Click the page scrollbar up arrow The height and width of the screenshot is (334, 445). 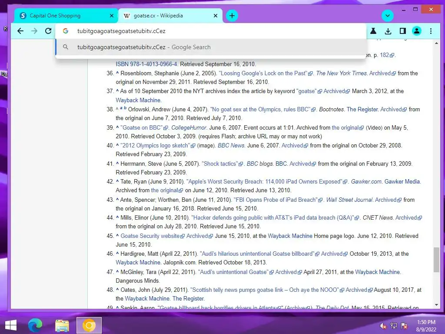436,43
